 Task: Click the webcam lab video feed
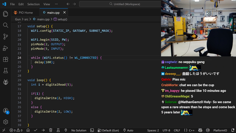point(198,28)
